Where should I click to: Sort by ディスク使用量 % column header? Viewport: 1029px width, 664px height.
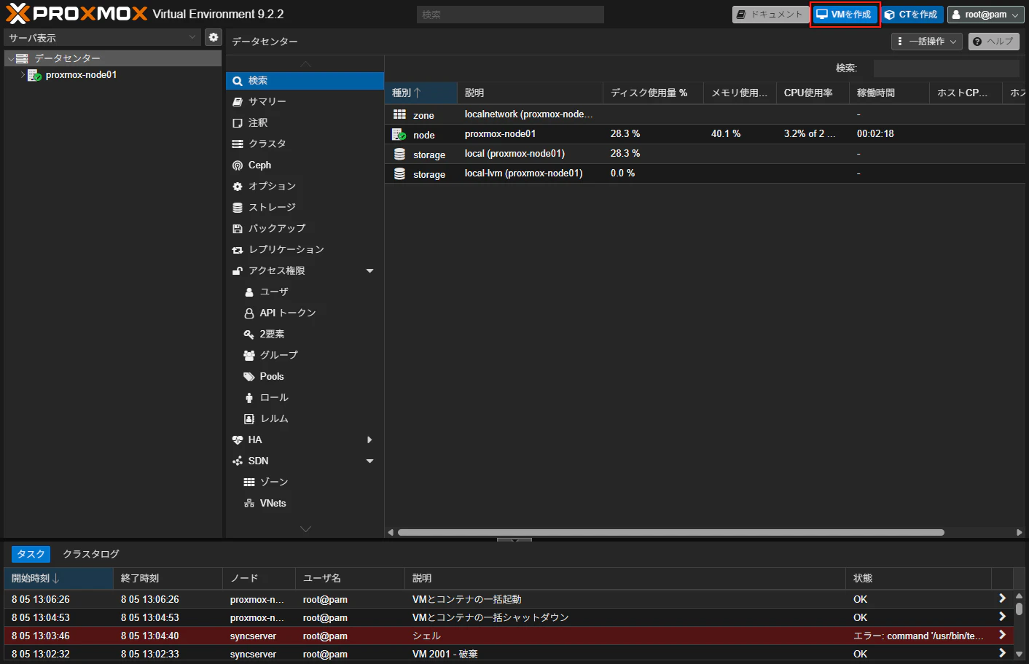[x=653, y=93]
